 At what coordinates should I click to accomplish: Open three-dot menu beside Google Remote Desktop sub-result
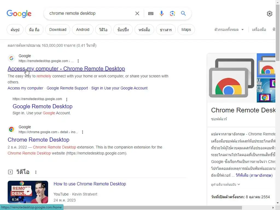coord(67,99)
